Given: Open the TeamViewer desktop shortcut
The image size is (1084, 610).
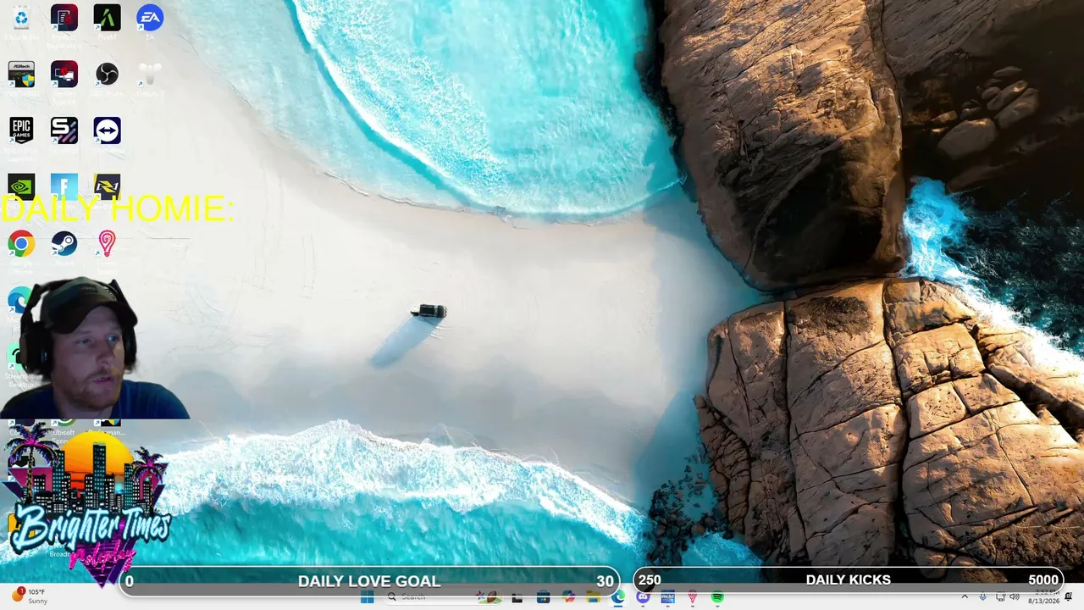Looking at the screenshot, I should click(107, 130).
